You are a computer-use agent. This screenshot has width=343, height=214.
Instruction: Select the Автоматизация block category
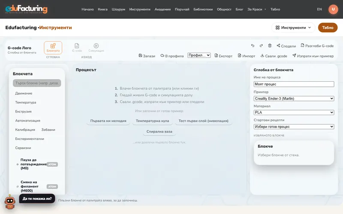point(27,121)
